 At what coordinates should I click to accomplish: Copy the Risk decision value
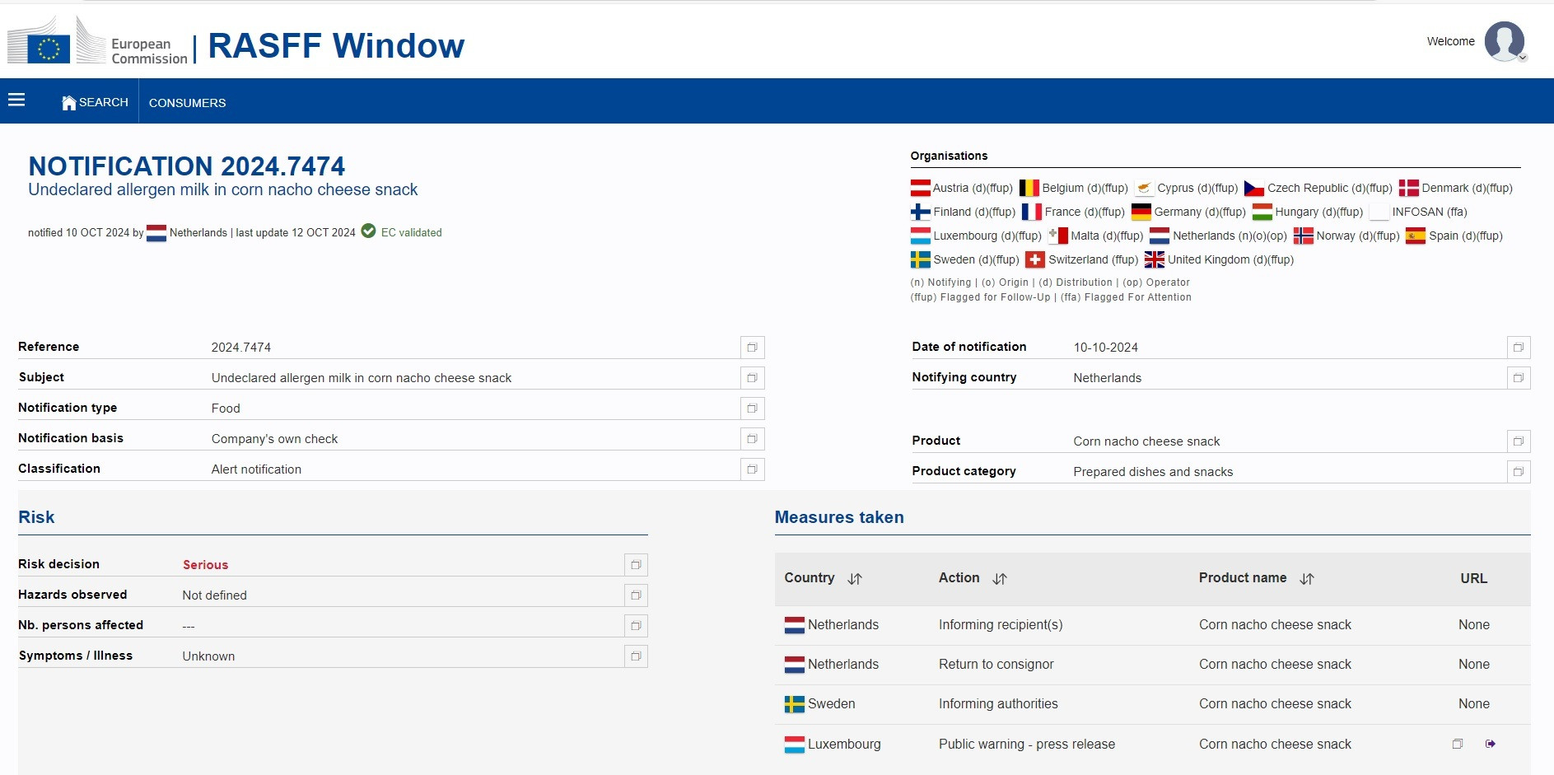pyautogui.click(x=636, y=565)
